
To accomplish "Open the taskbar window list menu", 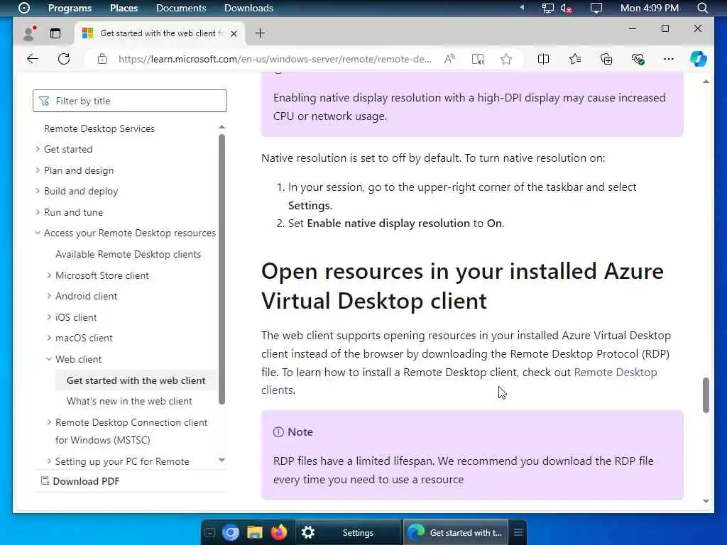I will [518, 532].
